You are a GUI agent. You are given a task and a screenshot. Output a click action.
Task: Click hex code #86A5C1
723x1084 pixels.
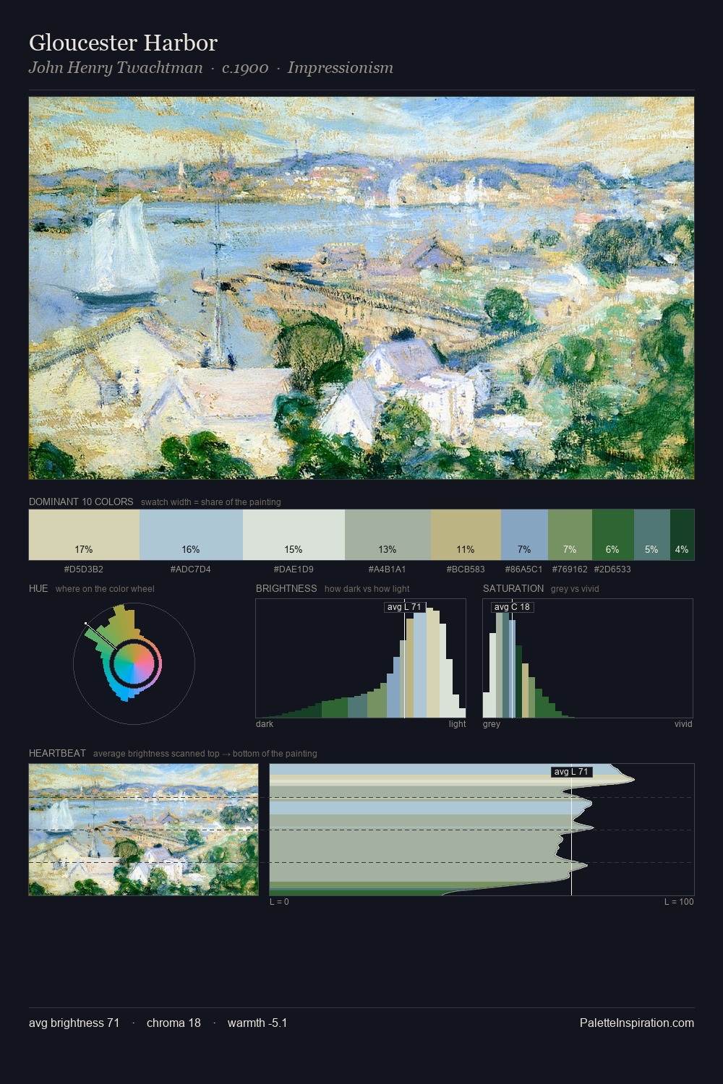(524, 569)
